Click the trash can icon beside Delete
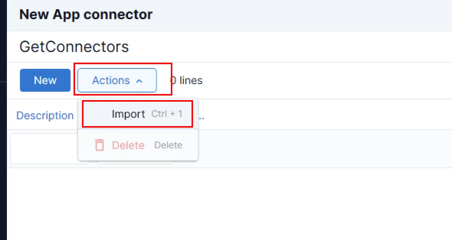This screenshot has width=452, height=240. (x=100, y=145)
